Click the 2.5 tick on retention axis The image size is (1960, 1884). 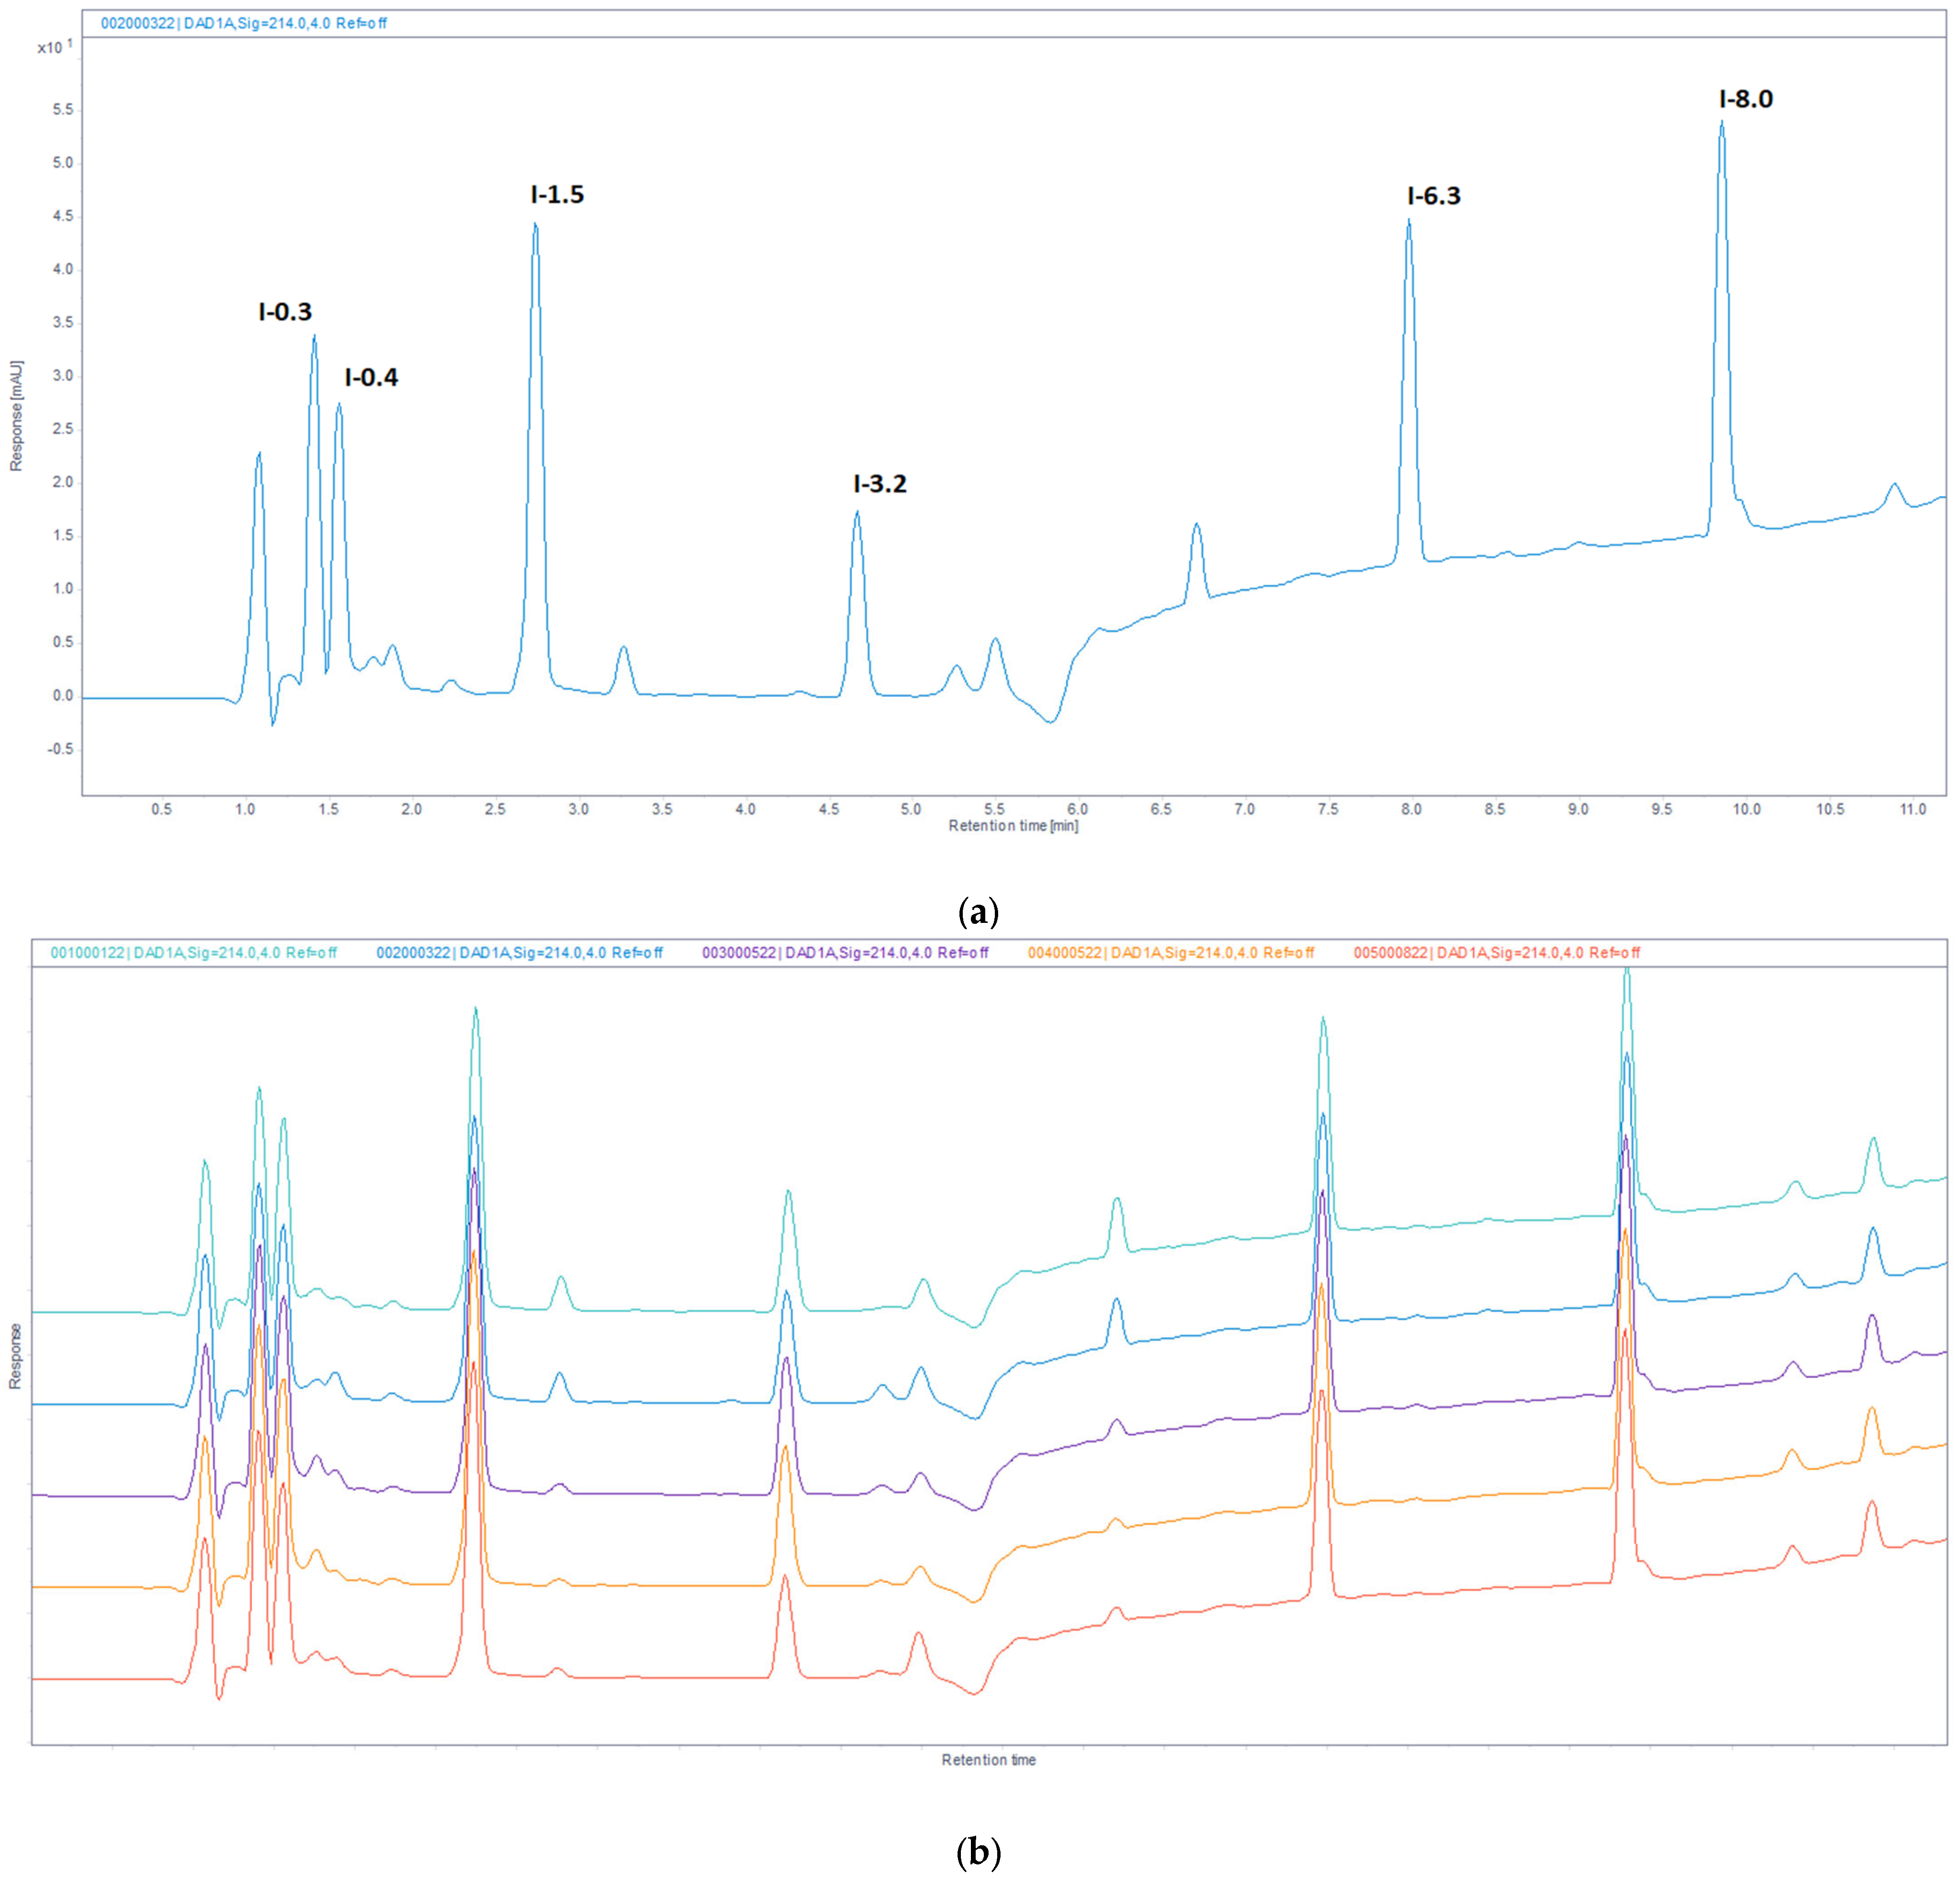(495, 809)
